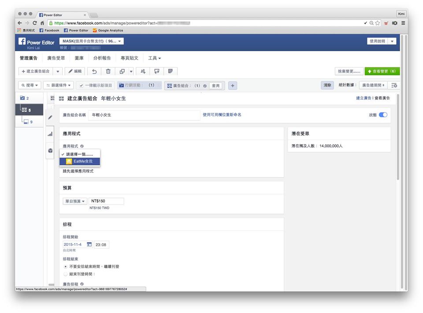Click the shopping cart extension icon
The image size is (423, 313).
pyautogui.click(x=386, y=23)
